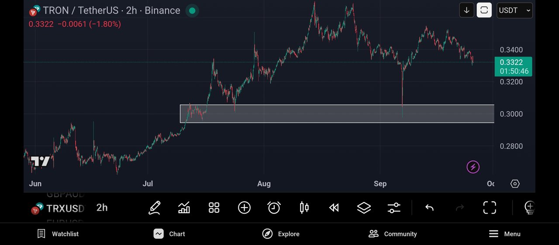Open chart settings sliders icon
The width and height of the screenshot is (559, 245).
(394, 208)
